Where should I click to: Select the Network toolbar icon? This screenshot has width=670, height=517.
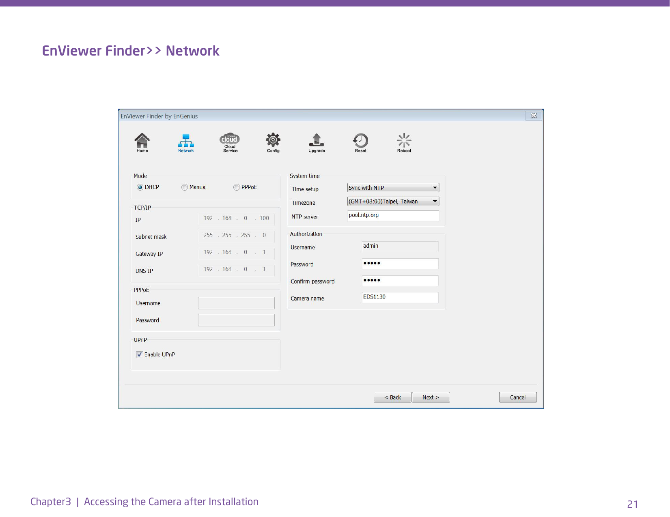coord(186,143)
